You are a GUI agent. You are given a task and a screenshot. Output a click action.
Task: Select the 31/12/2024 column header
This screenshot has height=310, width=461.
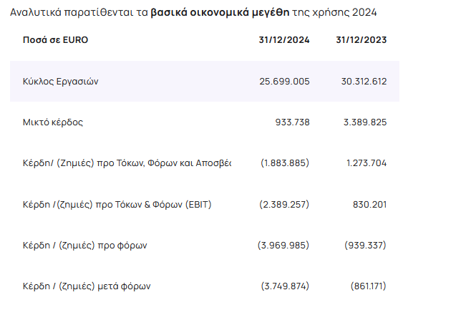[284, 39]
